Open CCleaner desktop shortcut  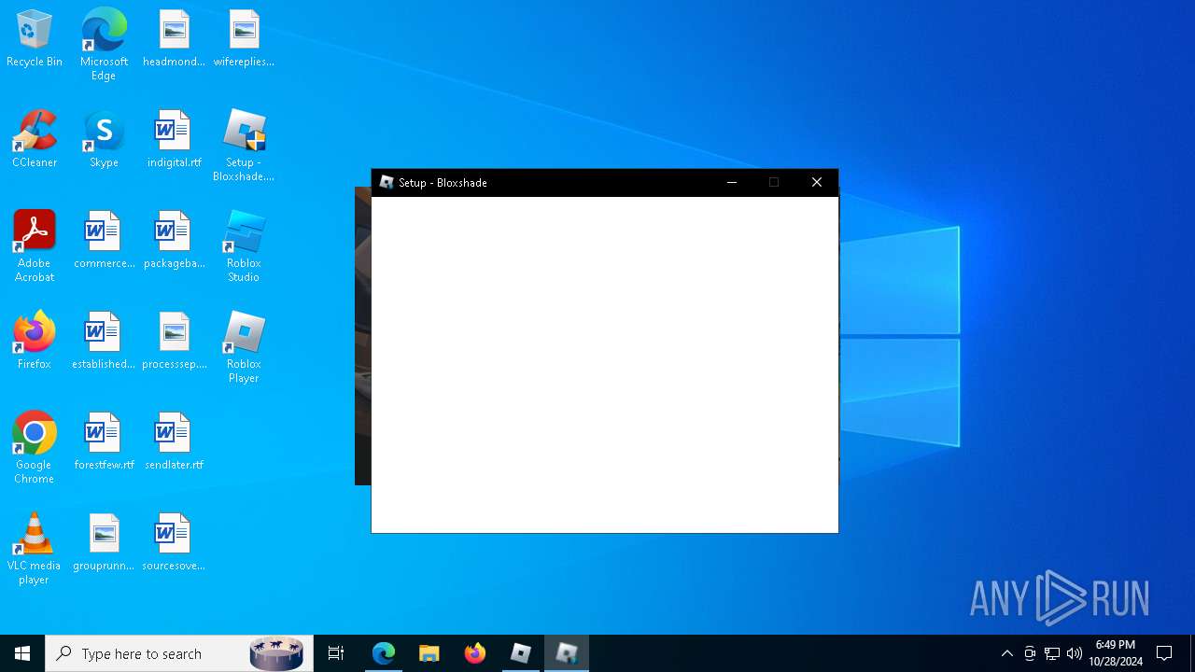point(35,140)
